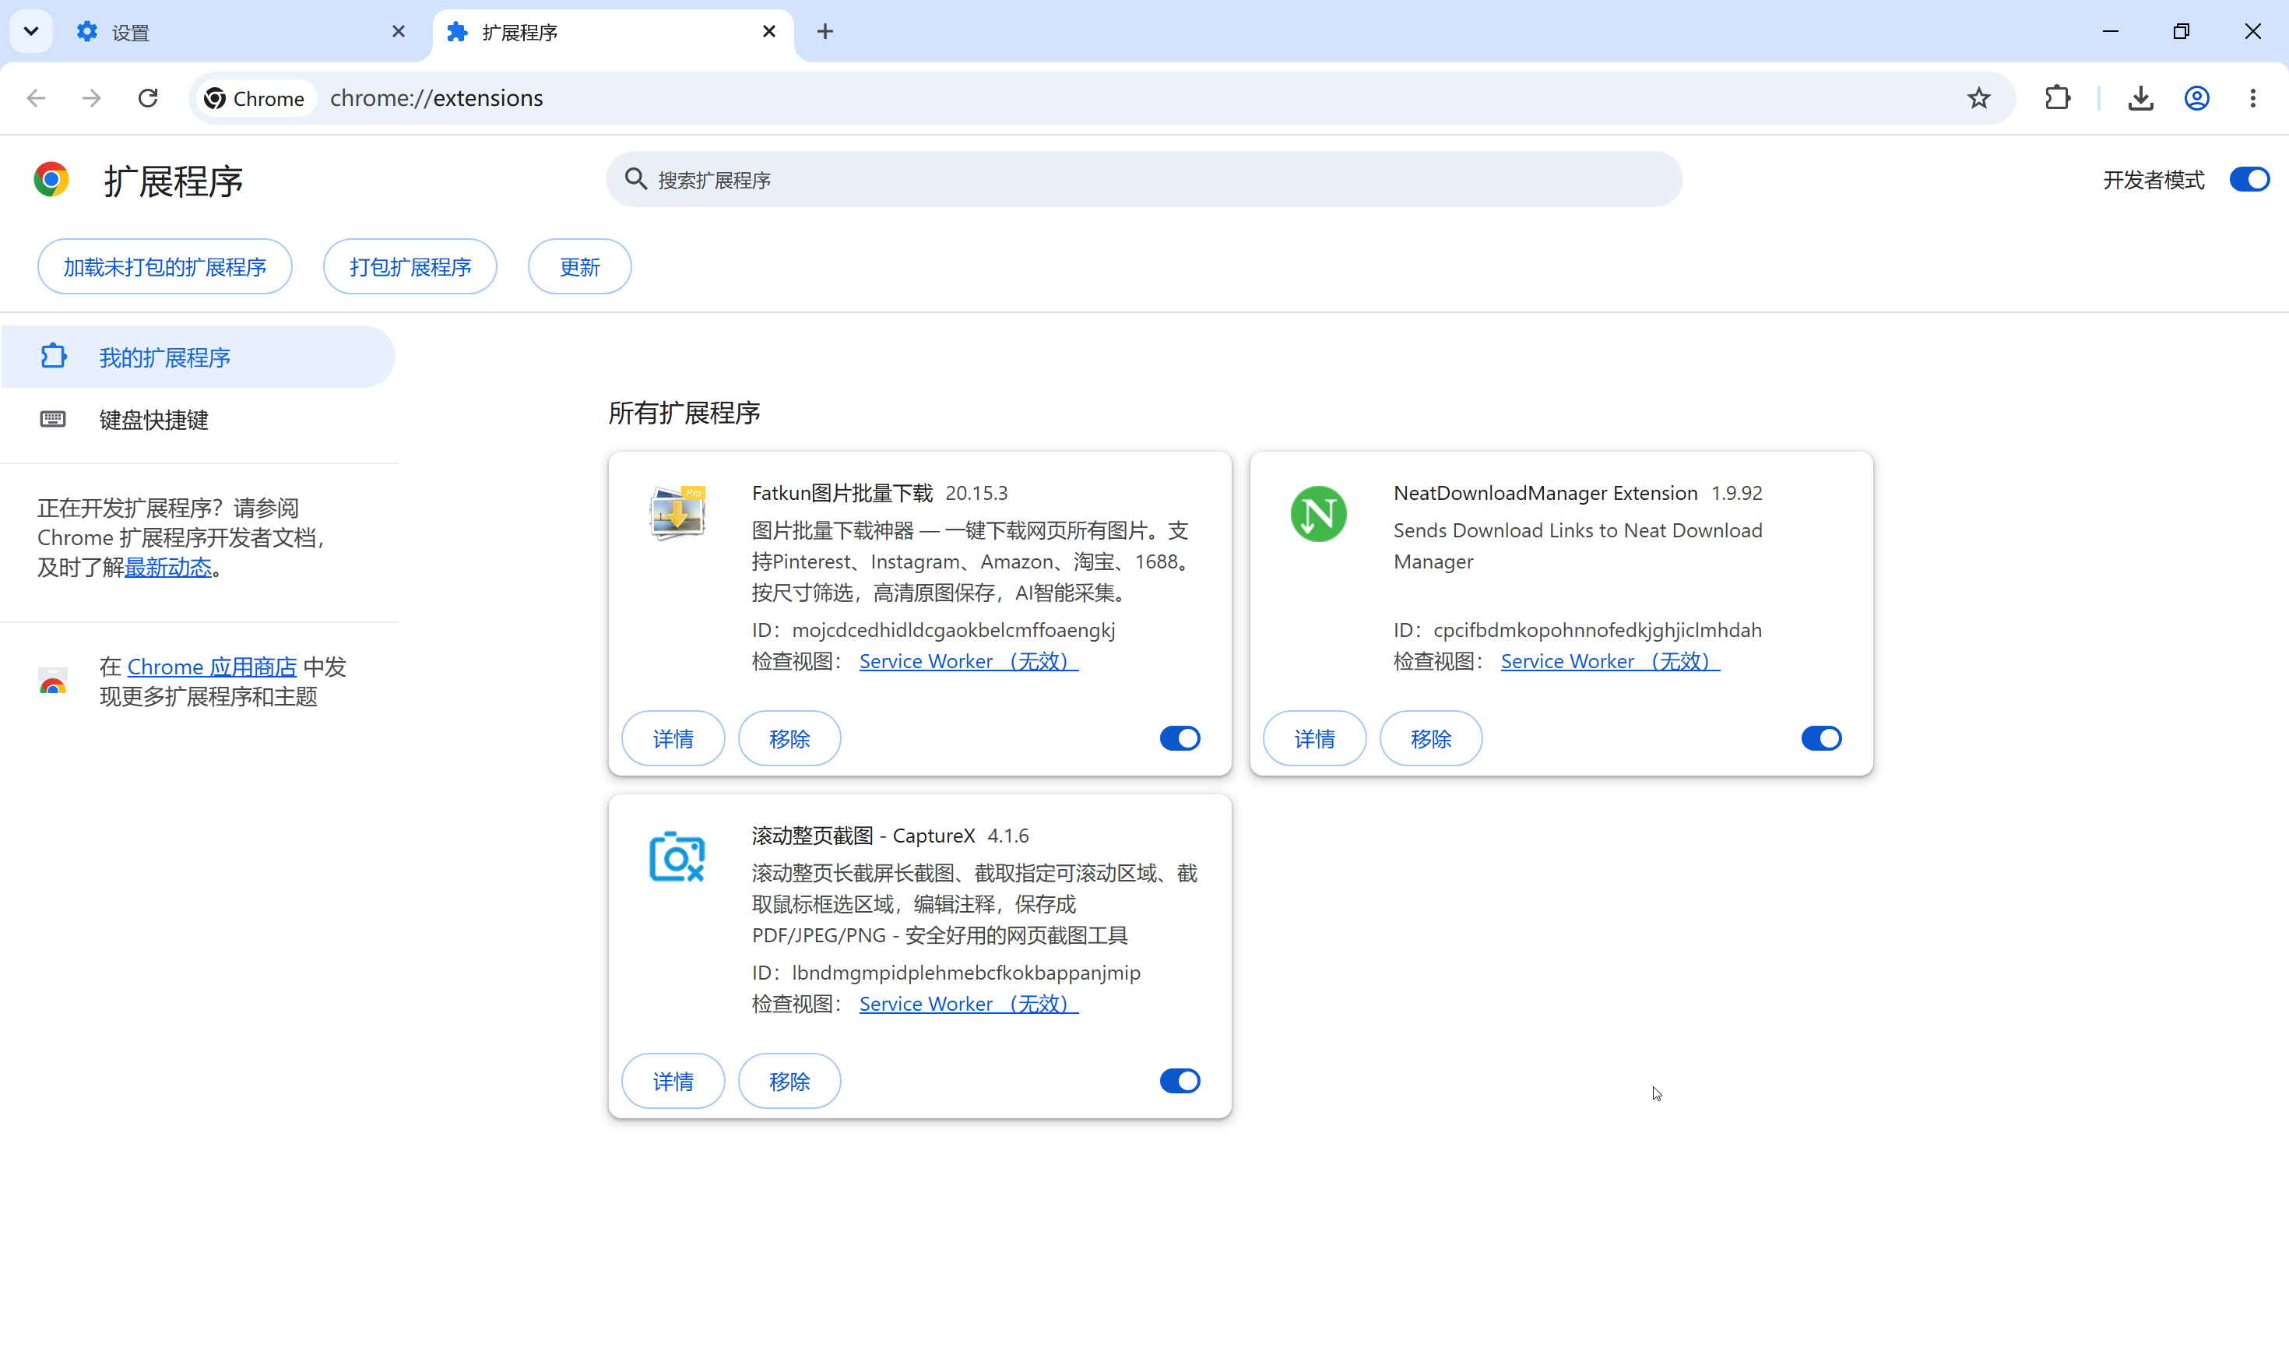Click the gear icon on 设置 tab

pos(86,31)
